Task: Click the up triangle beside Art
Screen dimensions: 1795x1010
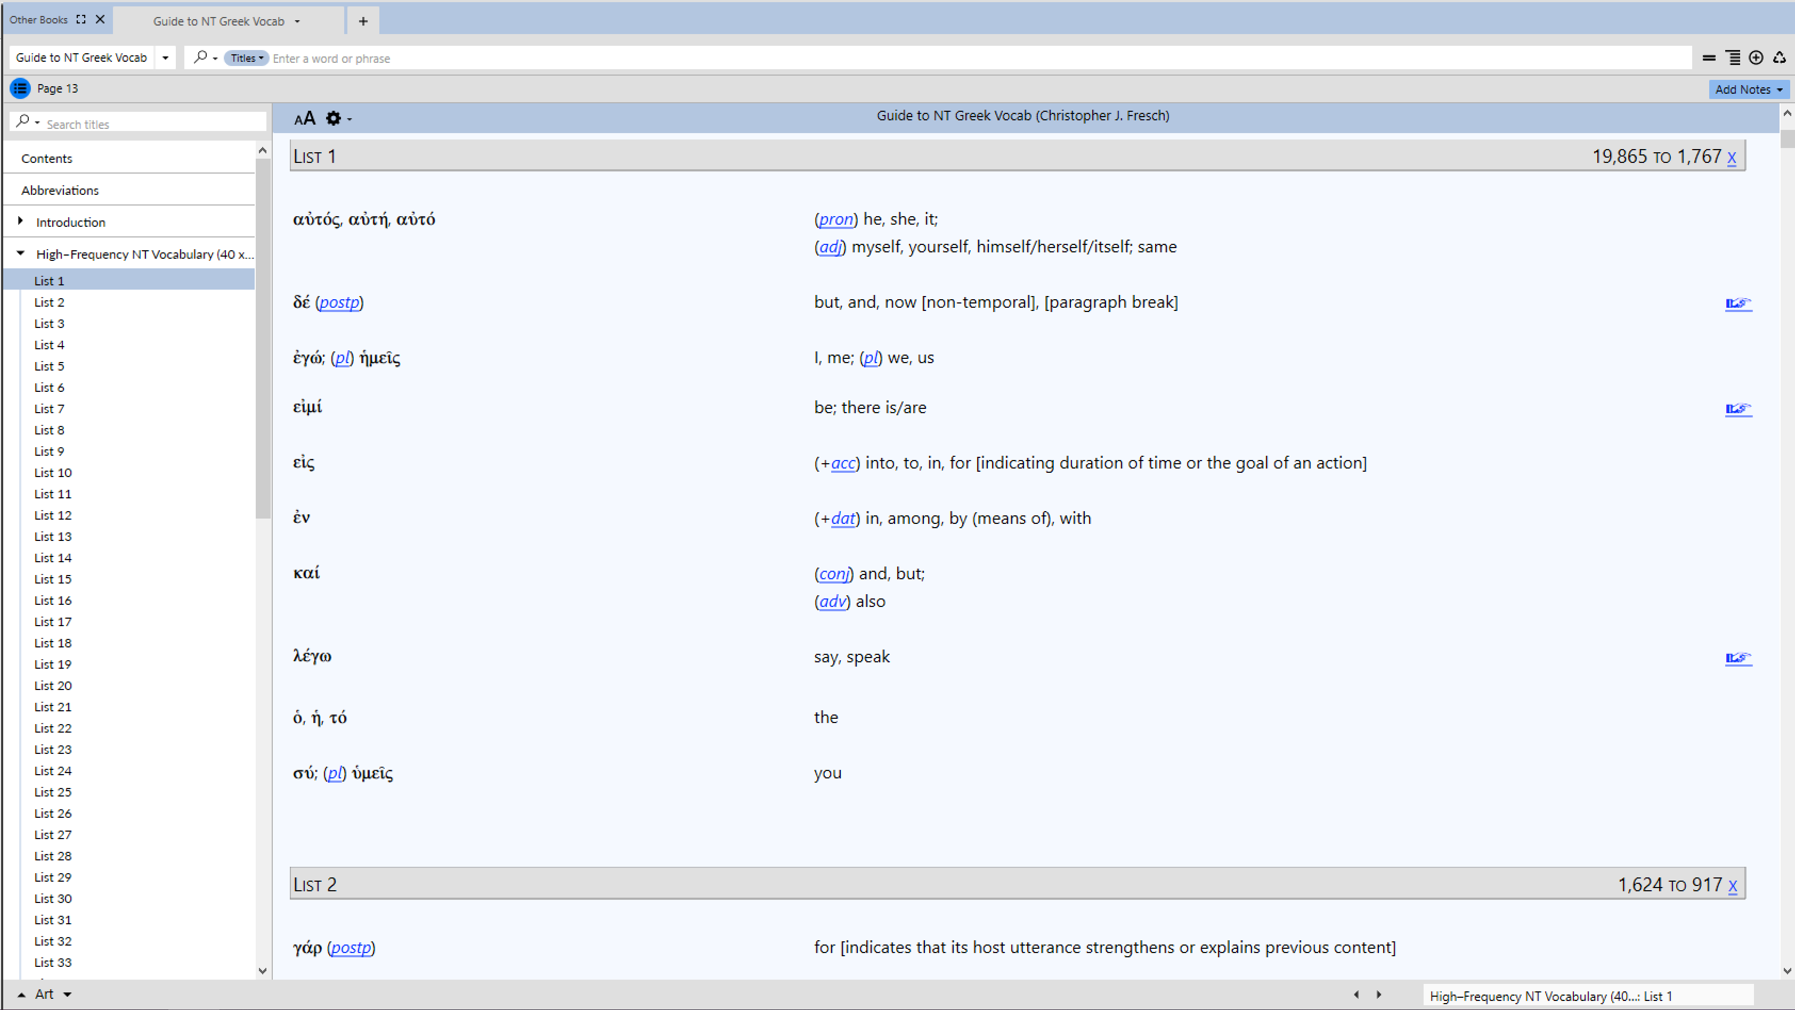Action: click(22, 996)
